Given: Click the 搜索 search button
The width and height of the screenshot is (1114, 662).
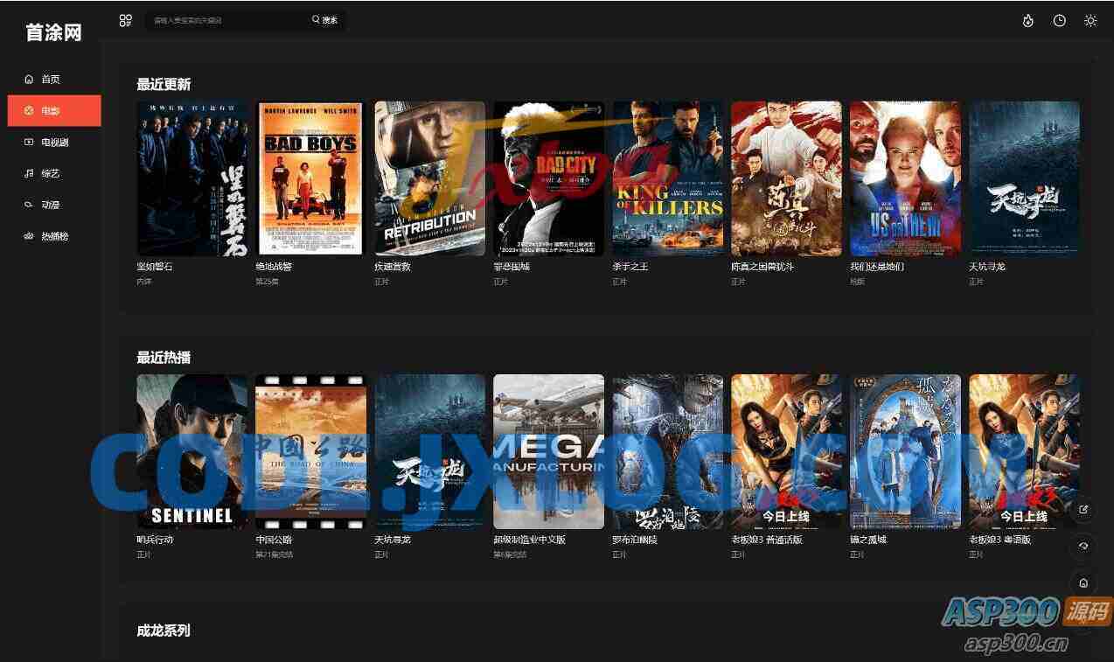Looking at the screenshot, I should point(324,20).
